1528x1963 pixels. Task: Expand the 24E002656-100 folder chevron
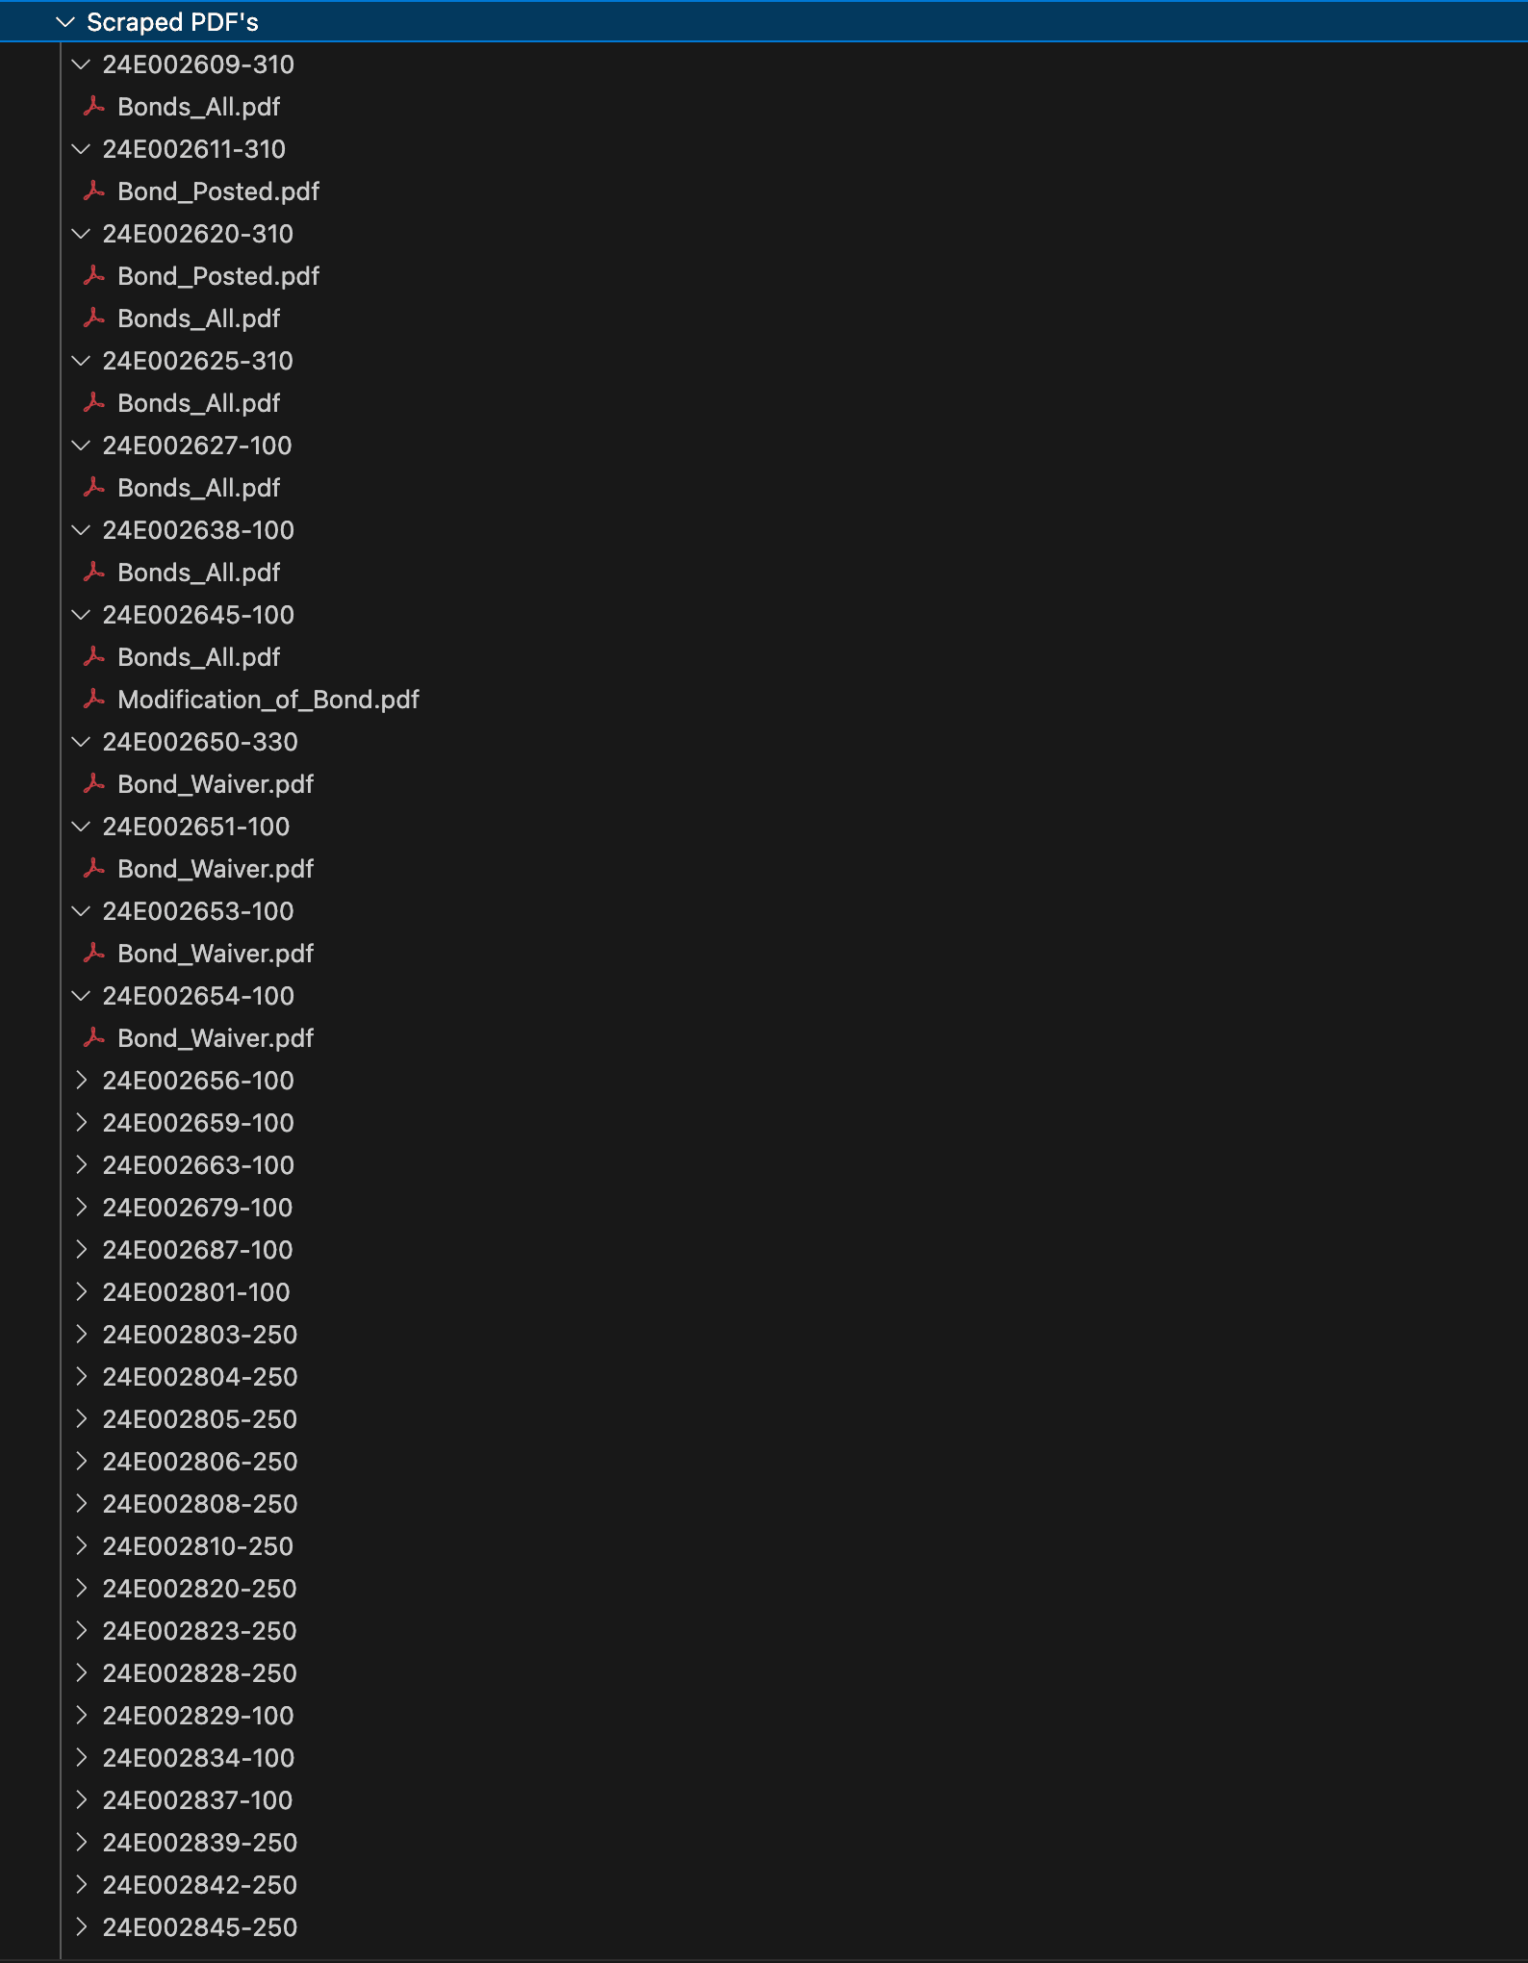pos(82,1081)
